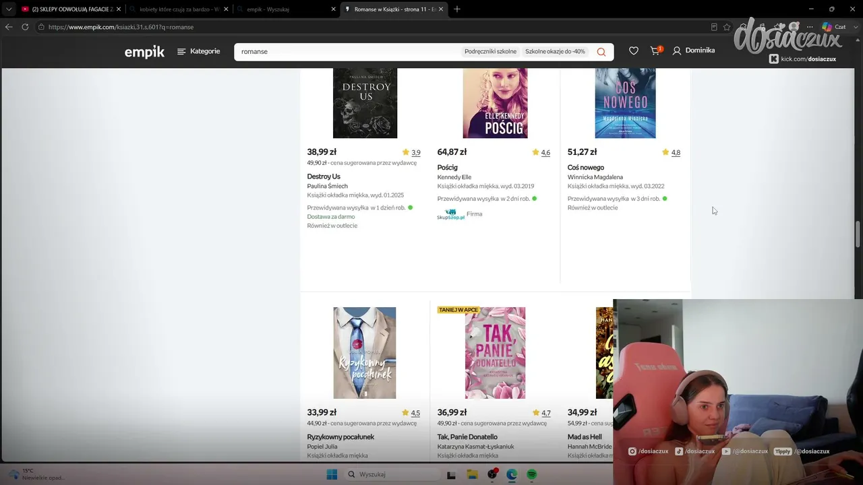Open the "Coś nowego" title link
Image resolution: width=863 pixels, height=485 pixels.
point(586,167)
